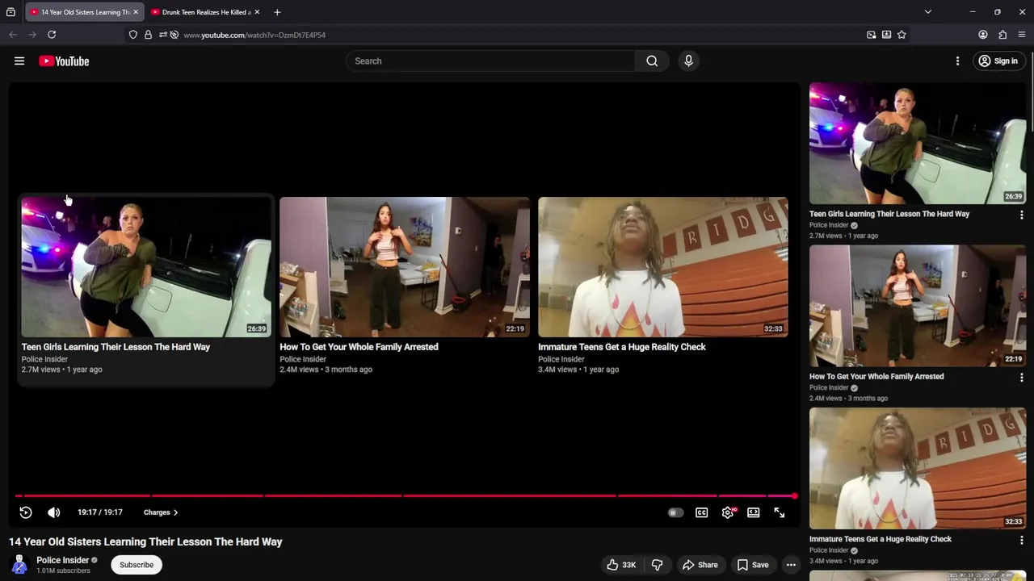Screen dimensions: 1034x581
Task: Bookmark this page with star icon
Action: pos(902,35)
